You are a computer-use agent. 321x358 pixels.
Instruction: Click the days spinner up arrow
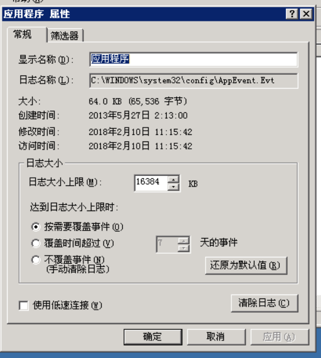click(184, 241)
